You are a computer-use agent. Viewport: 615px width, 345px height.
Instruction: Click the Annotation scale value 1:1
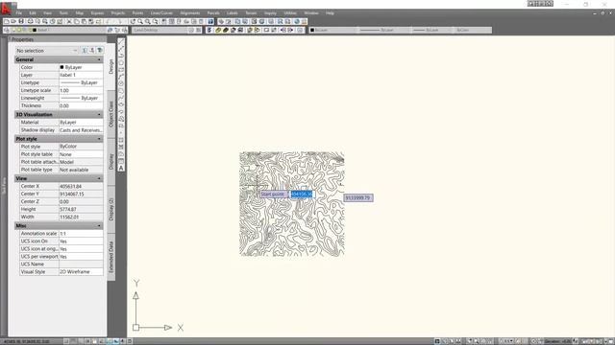point(81,234)
